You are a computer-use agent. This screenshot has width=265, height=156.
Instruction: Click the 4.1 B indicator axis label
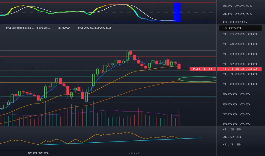[232, 145]
